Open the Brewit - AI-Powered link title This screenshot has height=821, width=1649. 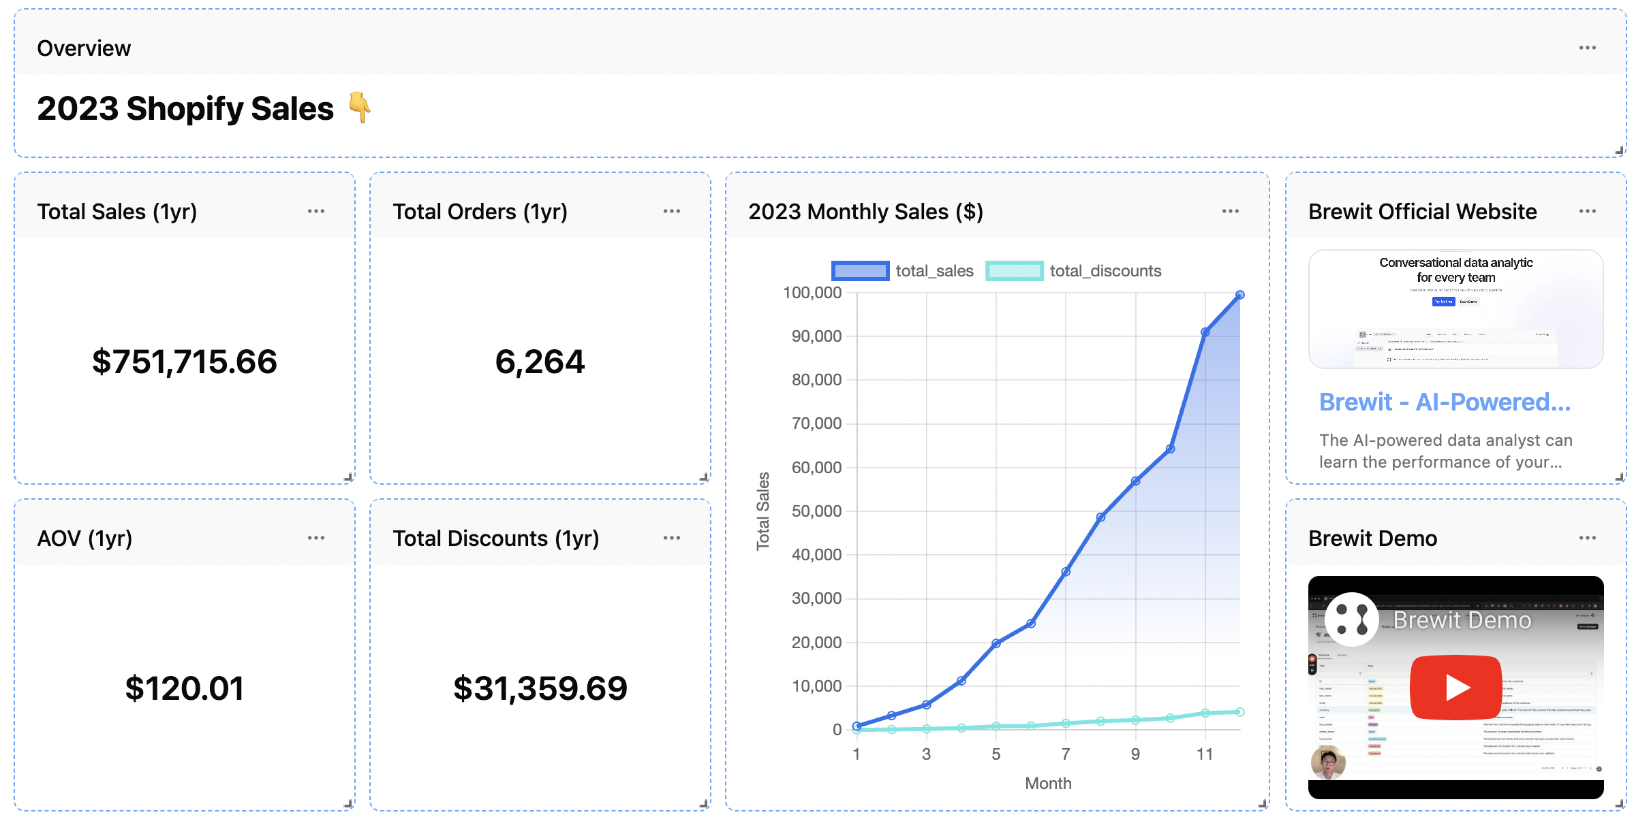point(1445,402)
